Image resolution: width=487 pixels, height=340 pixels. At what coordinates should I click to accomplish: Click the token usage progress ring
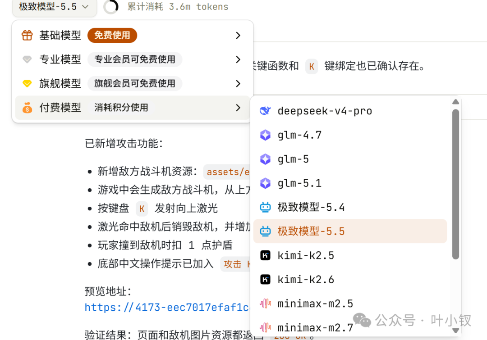(111, 6)
